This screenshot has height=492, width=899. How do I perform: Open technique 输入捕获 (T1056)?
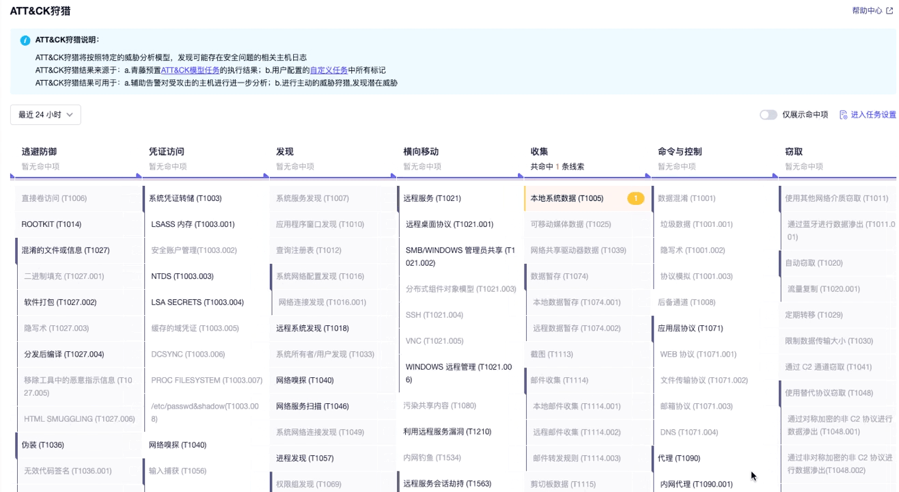[178, 471]
